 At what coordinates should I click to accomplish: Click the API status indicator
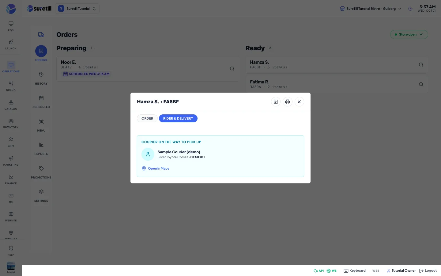click(x=318, y=271)
